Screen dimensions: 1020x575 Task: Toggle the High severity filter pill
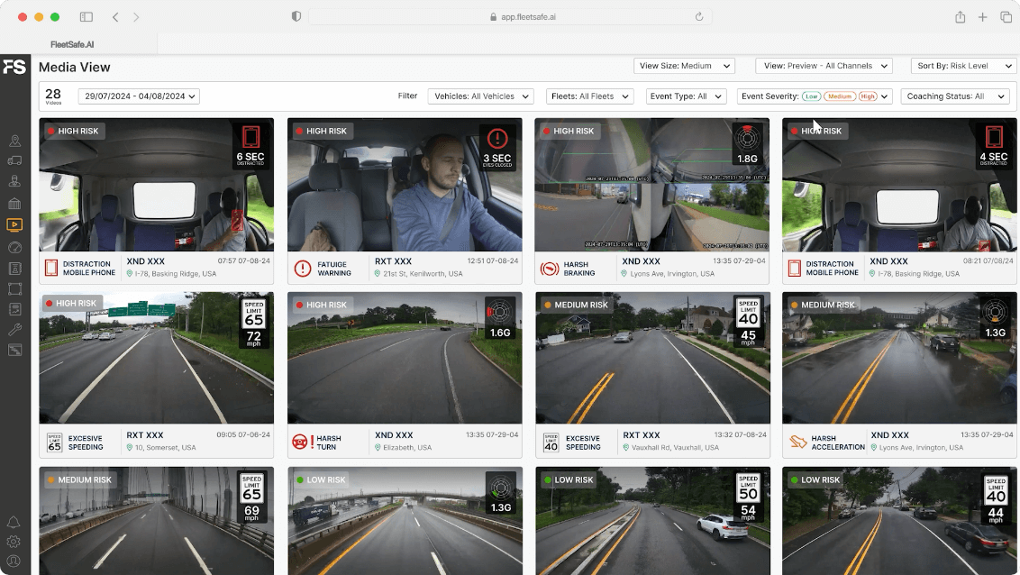[867, 96]
